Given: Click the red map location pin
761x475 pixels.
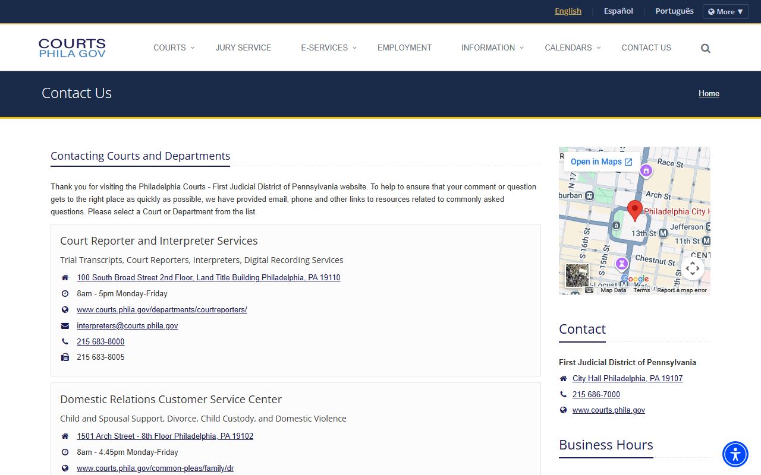Looking at the screenshot, I should [x=635, y=211].
